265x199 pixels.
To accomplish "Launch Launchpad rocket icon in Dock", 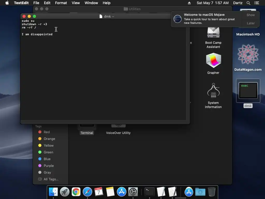I will pyautogui.click(x=64, y=192).
